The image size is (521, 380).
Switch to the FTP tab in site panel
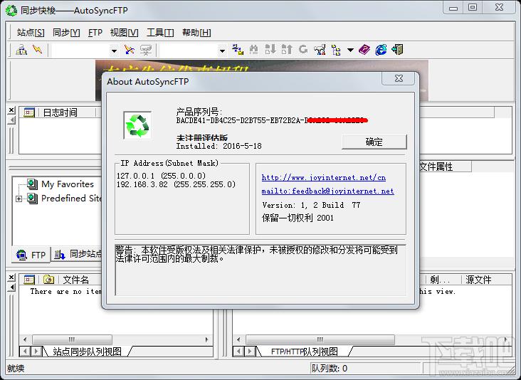point(31,255)
